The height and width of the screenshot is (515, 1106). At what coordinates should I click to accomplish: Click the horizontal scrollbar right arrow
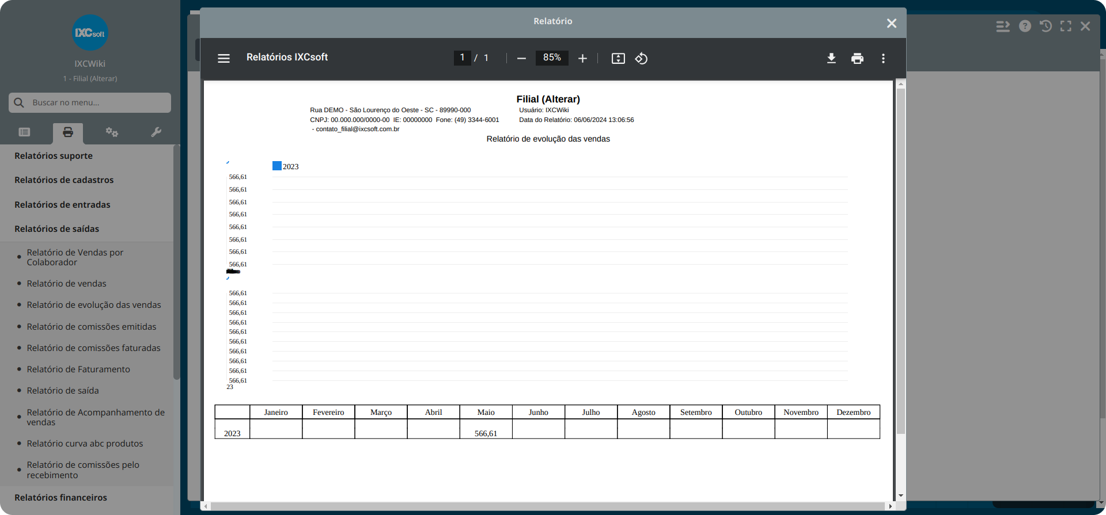point(890,506)
